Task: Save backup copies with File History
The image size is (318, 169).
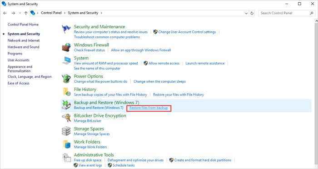Action: click(x=110, y=94)
